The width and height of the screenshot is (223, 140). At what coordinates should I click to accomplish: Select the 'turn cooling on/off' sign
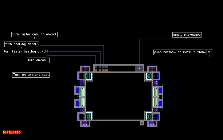[x=21, y=44]
